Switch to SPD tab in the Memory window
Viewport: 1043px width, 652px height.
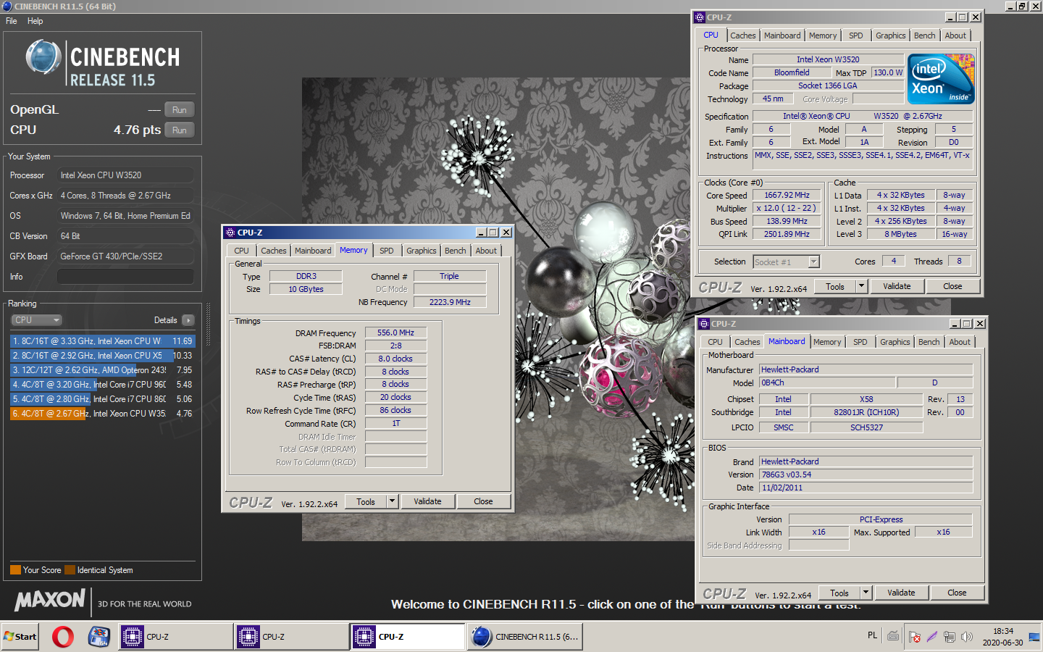[387, 251]
